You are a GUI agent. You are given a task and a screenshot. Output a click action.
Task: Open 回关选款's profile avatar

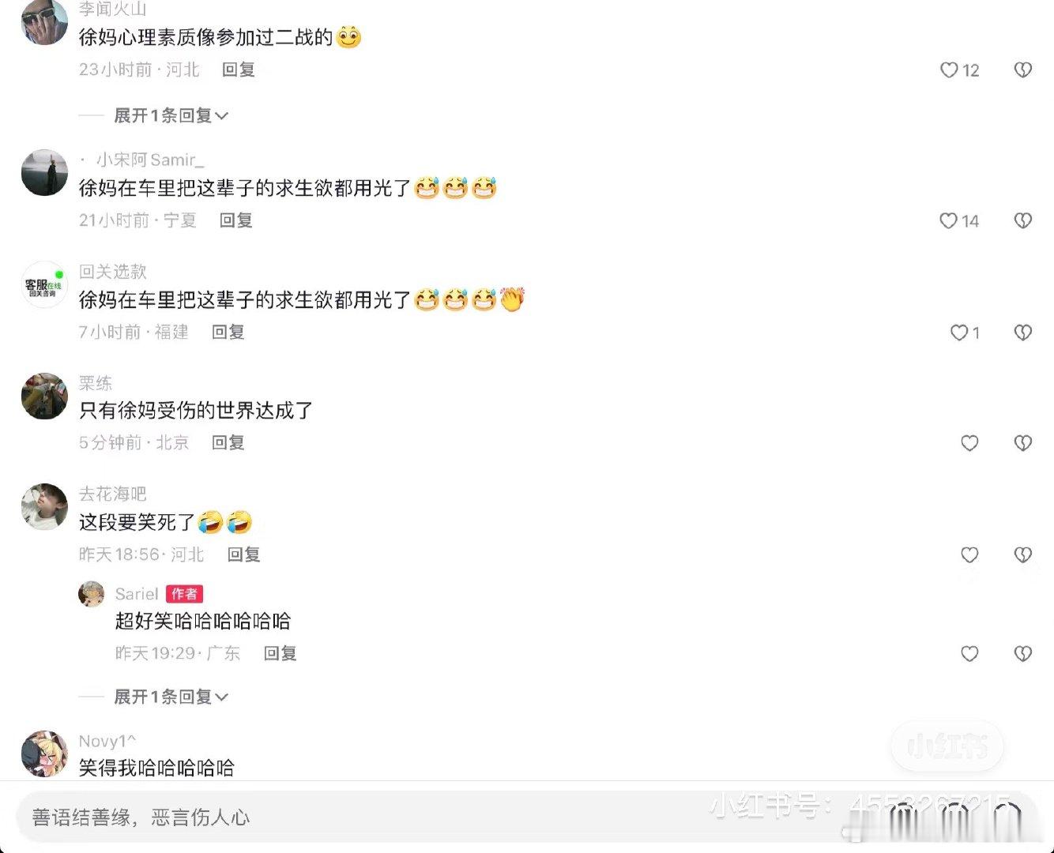tap(44, 284)
